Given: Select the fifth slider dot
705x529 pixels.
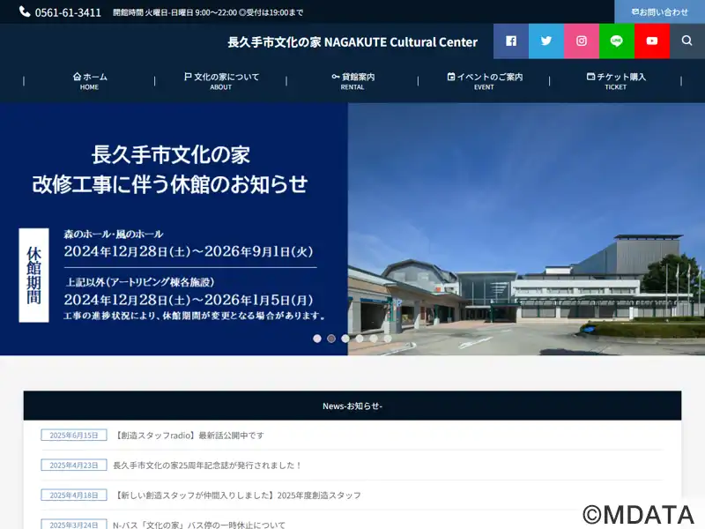Looking at the screenshot, I should point(374,339).
